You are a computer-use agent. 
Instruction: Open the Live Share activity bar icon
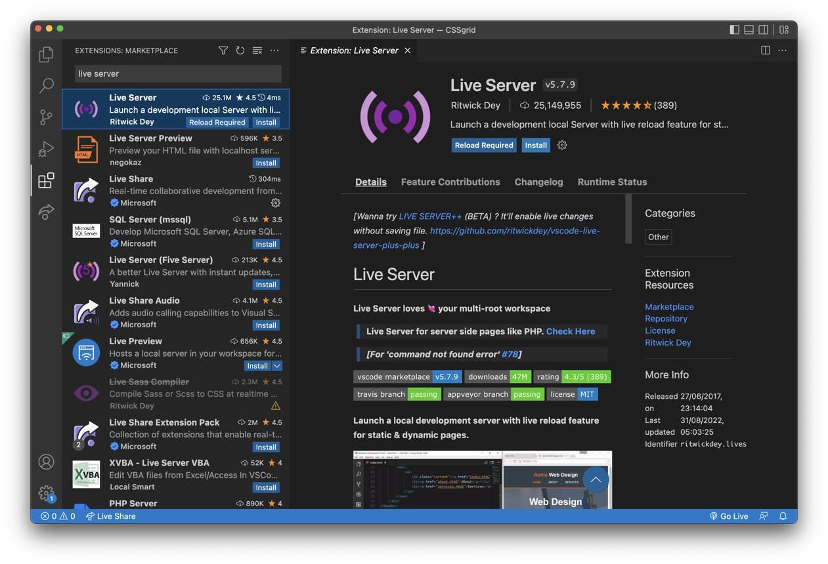[46, 211]
